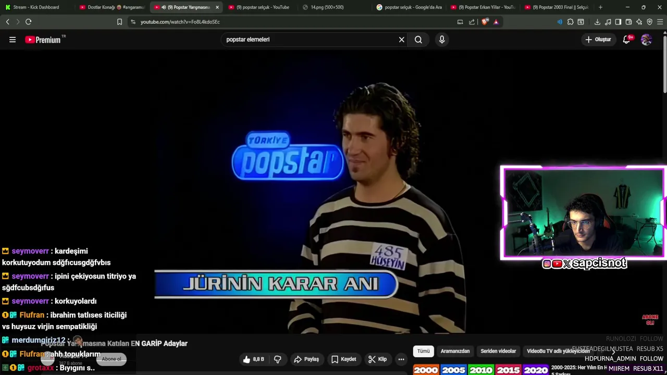Toggle the browser sidebar panel
This screenshot has height=375, width=667.
pos(618,22)
